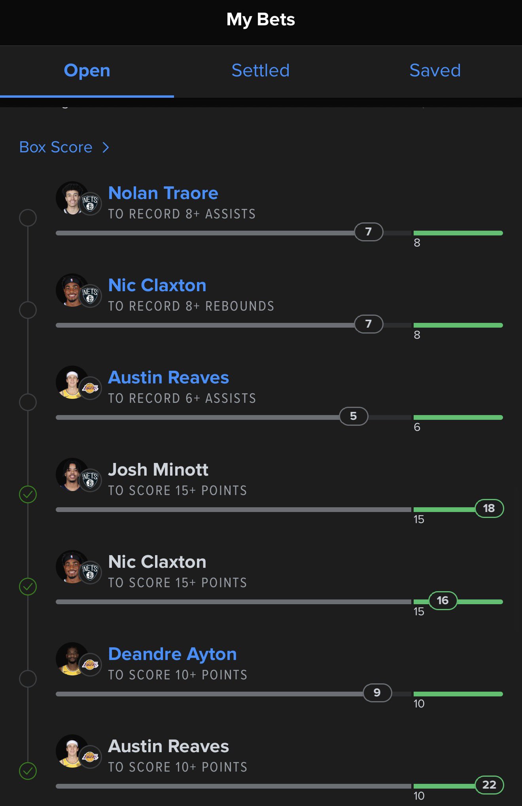Tap Nets logo beside Josh Minott
522x806 pixels.
(90, 480)
